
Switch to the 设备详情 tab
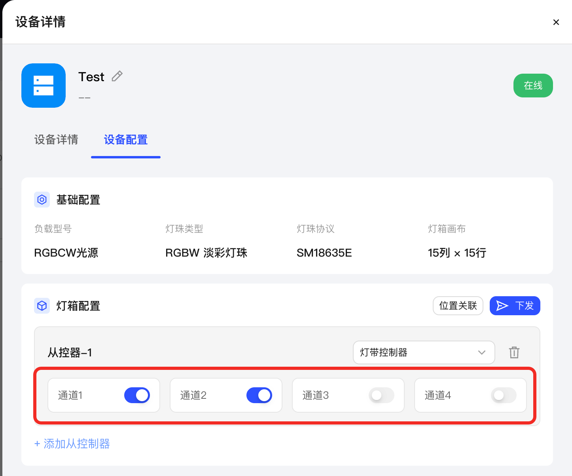coord(56,140)
